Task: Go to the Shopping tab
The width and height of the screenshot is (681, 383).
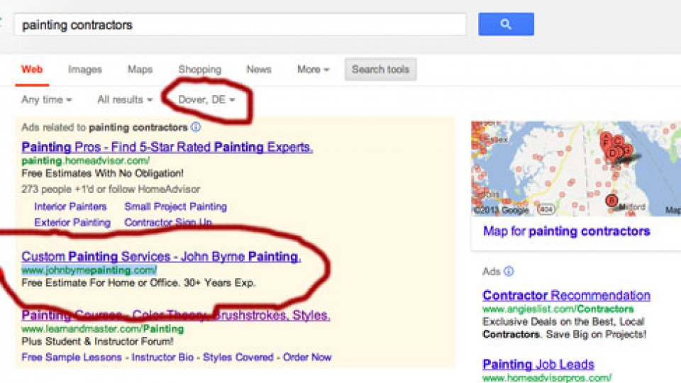Action: (199, 69)
